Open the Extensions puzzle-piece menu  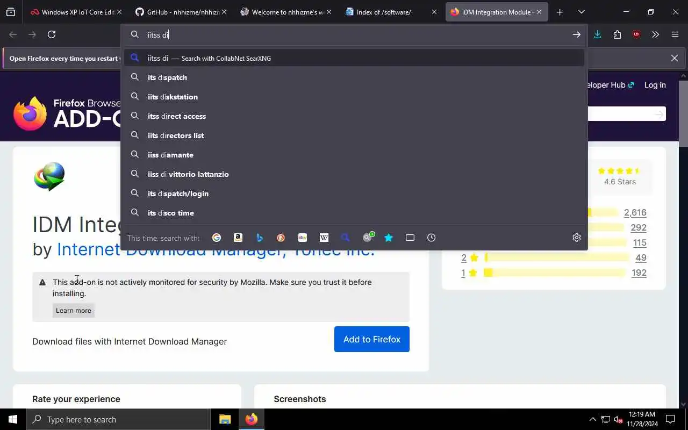(x=617, y=34)
